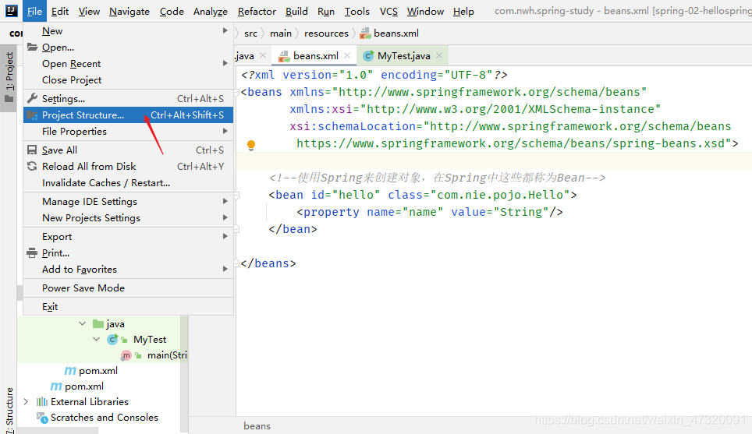
Task: Click the main method icon in tree
Action: pos(126,355)
